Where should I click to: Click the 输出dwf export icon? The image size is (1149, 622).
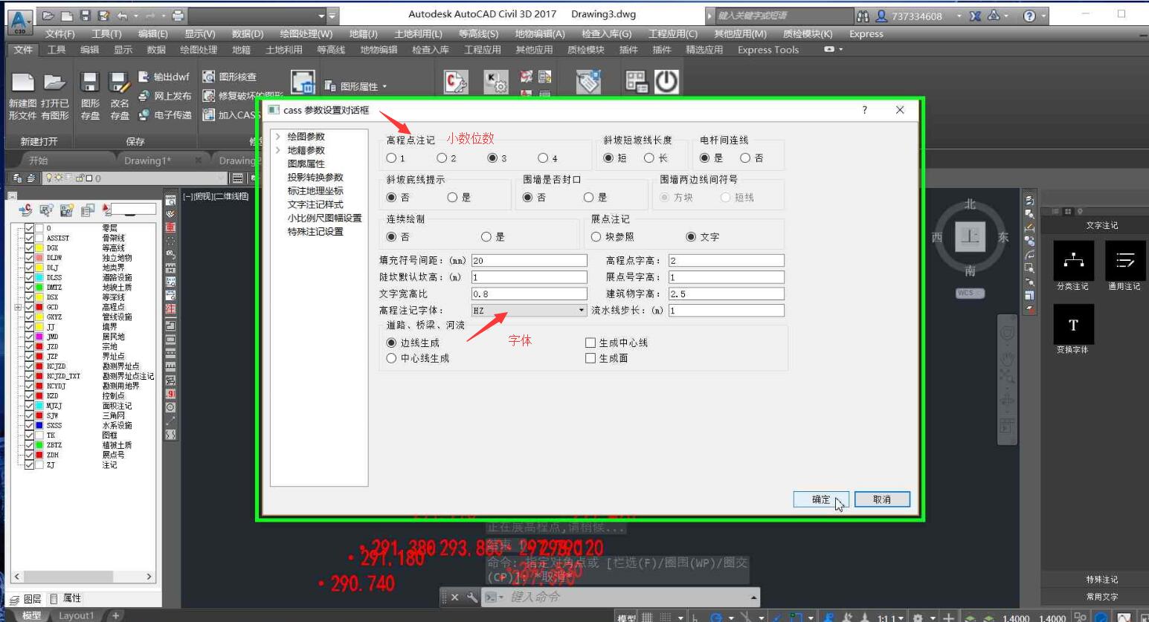[144, 77]
